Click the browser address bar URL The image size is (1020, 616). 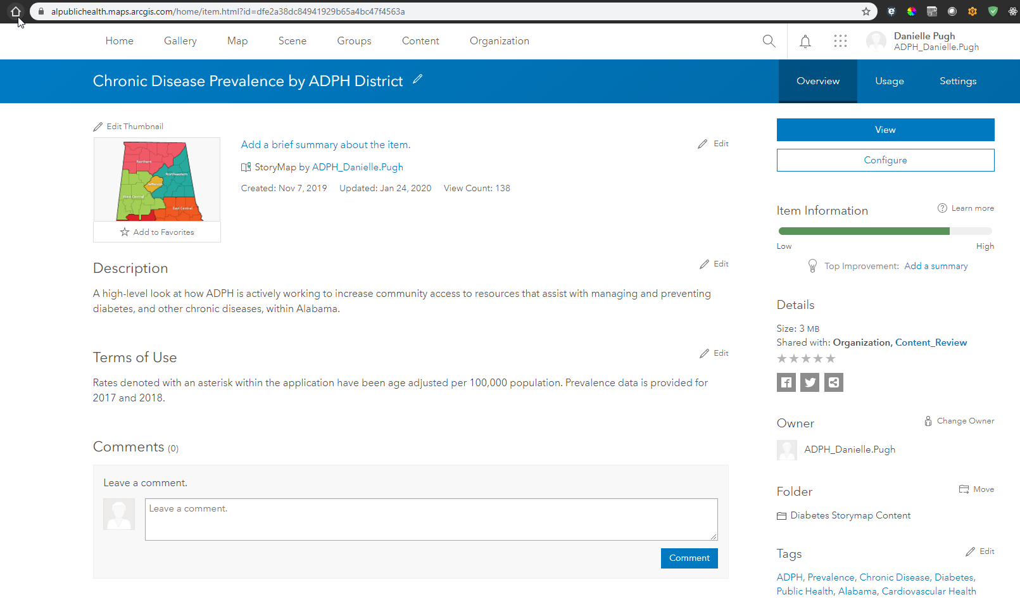click(228, 11)
